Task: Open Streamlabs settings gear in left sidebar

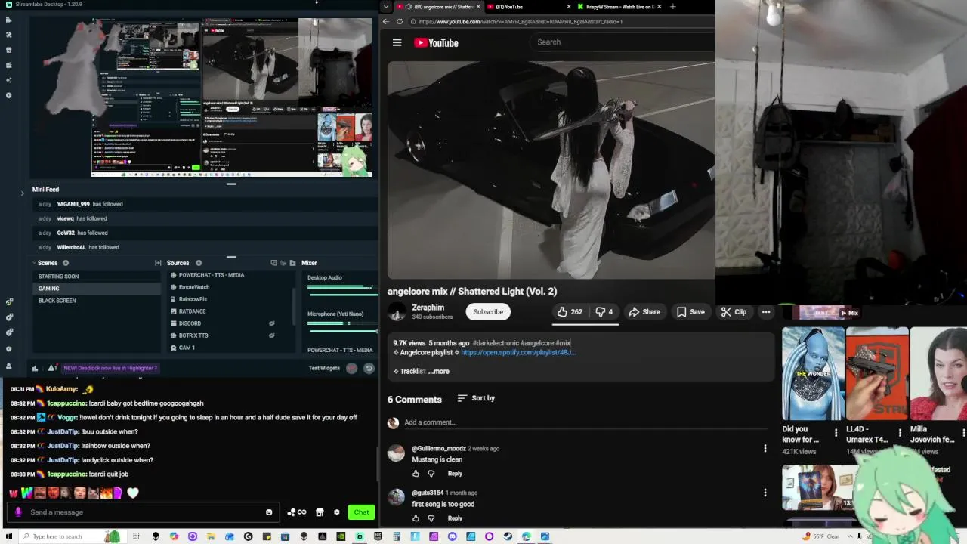Action: 8,348
